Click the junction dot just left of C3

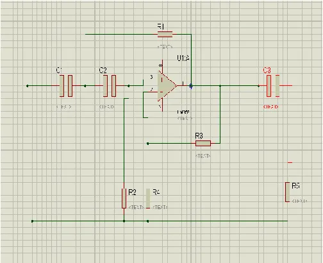258,86
